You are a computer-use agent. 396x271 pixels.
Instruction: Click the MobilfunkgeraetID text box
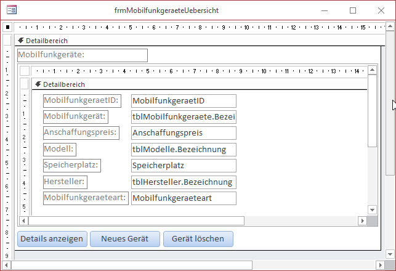184,101
